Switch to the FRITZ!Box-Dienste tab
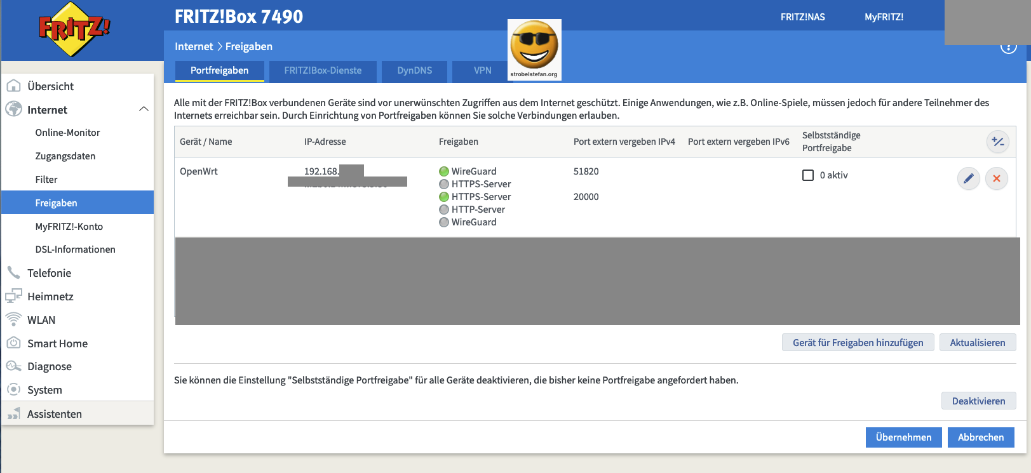This screenshot has width=1031, height=473. click(323, 70)
